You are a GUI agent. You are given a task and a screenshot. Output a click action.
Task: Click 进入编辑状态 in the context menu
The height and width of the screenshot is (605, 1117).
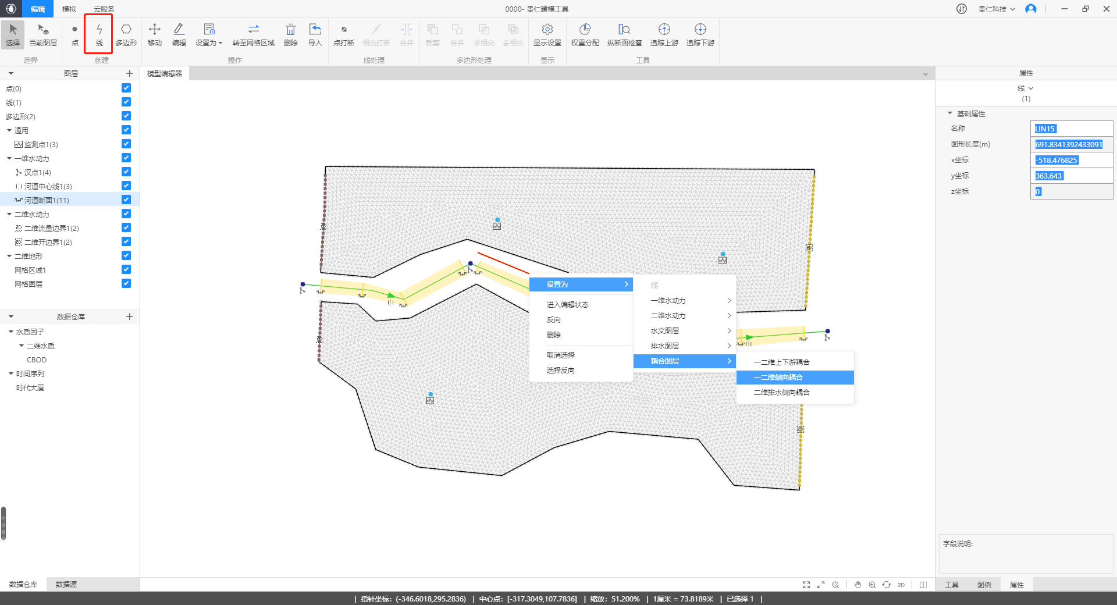tap(567, 305)
